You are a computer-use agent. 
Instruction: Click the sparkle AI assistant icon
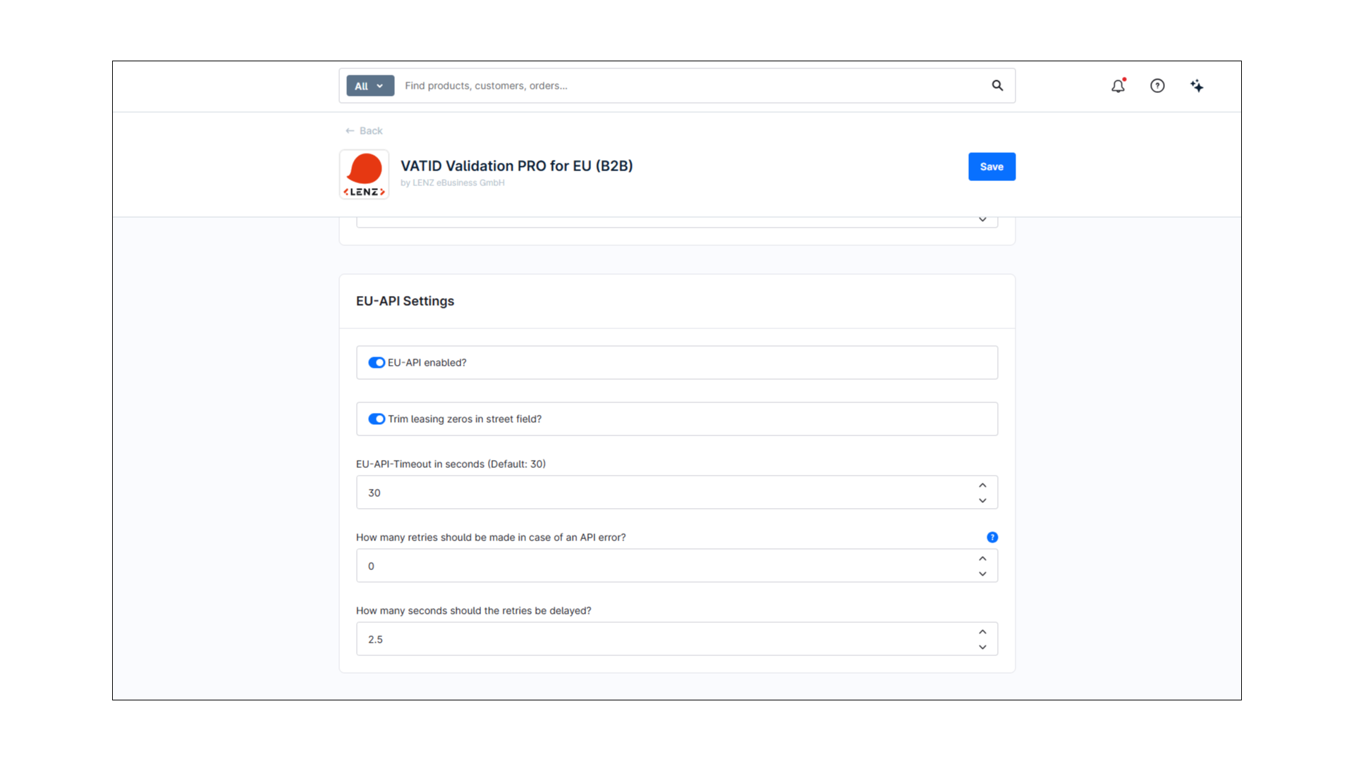click(x=1197, y=86)
